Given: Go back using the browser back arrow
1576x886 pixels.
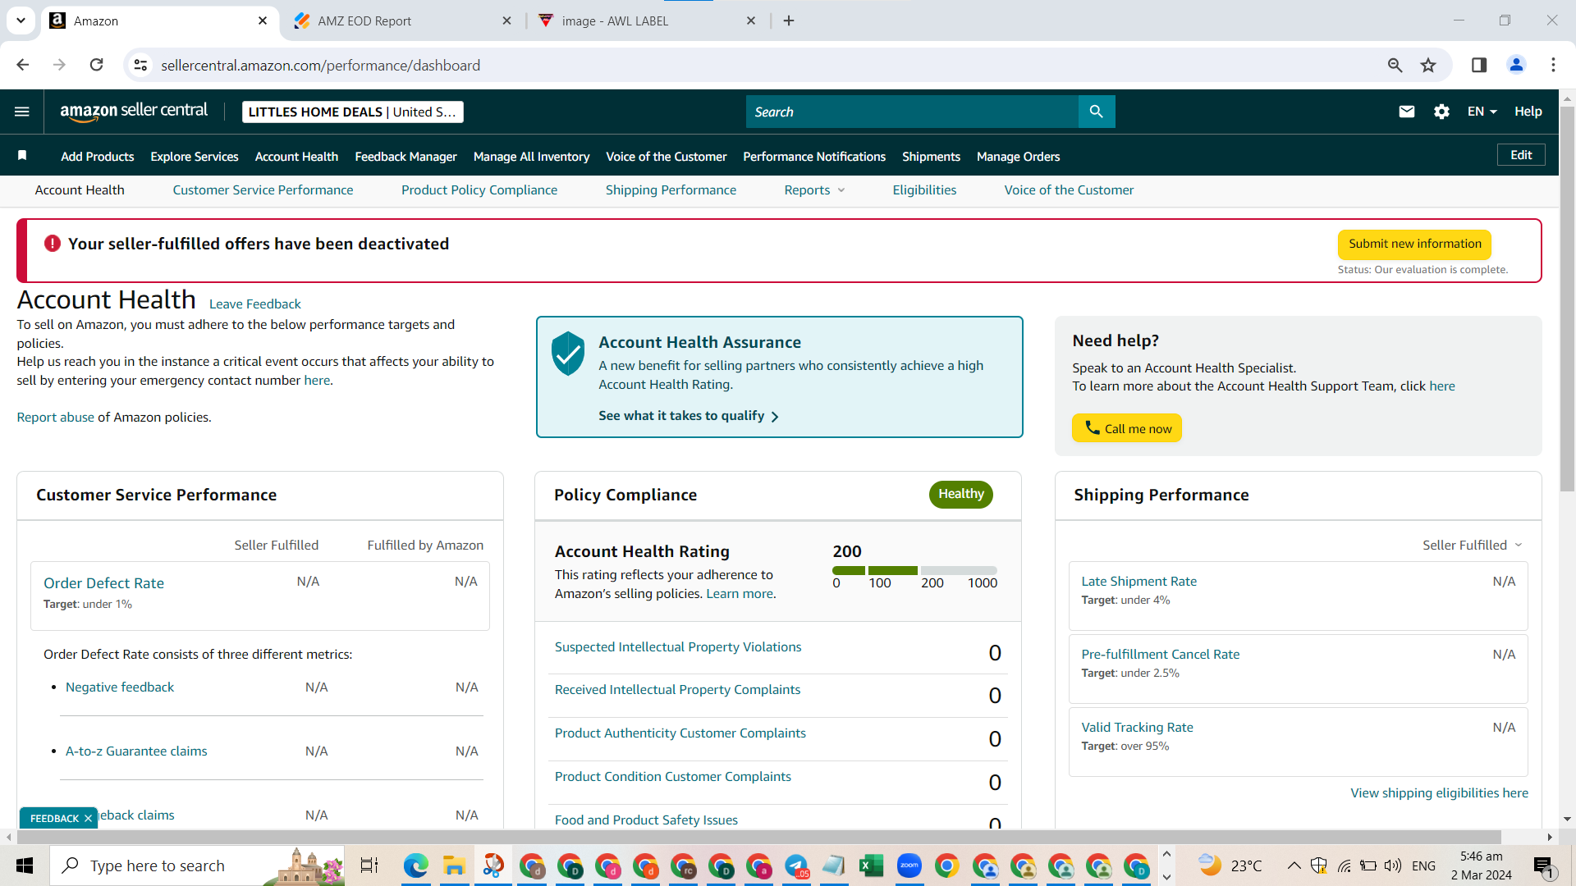Looking at the screenshot, I should 23,65.
